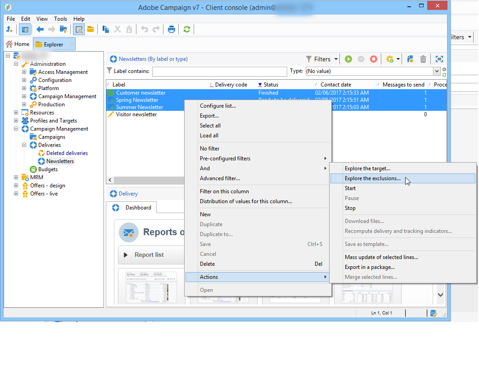Click the green refresh icon
479x382 pixels.
click(187, 30)
